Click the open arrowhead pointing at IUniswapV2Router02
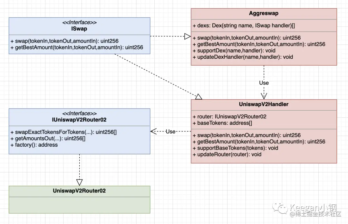348x224 pixels. click(x=153, y=131)
